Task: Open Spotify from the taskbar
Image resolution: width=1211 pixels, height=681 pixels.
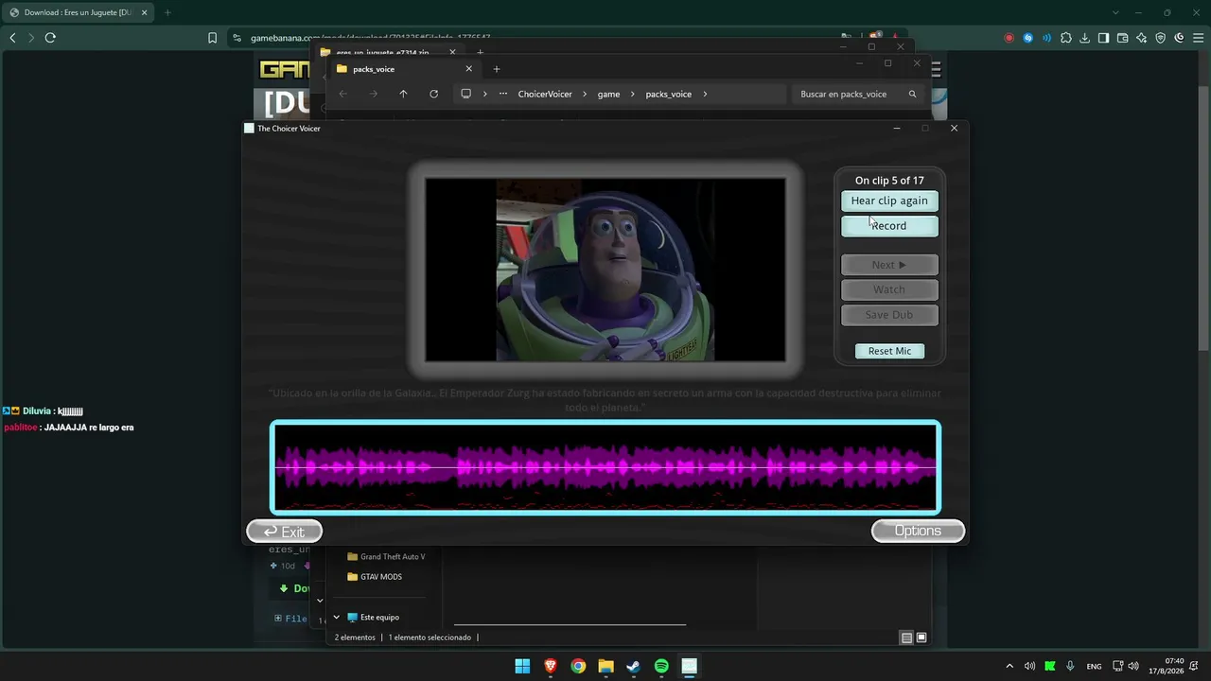Action: [x=661, y=666]
